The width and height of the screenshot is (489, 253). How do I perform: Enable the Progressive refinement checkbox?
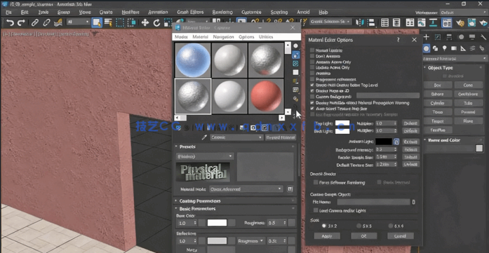(312, 79)
